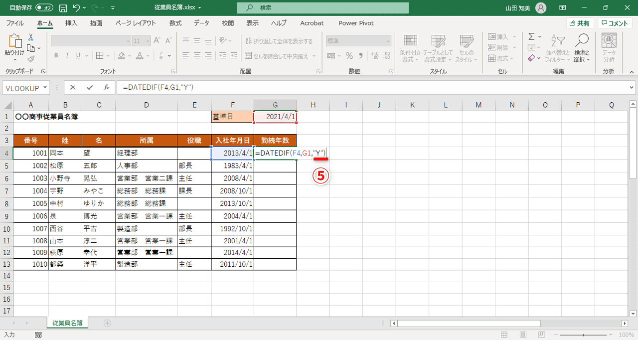The height and width of the screenshot is (340, 638).
Task: Switch to the Formulas (数式) tab
Action: (x=175, y=23)
